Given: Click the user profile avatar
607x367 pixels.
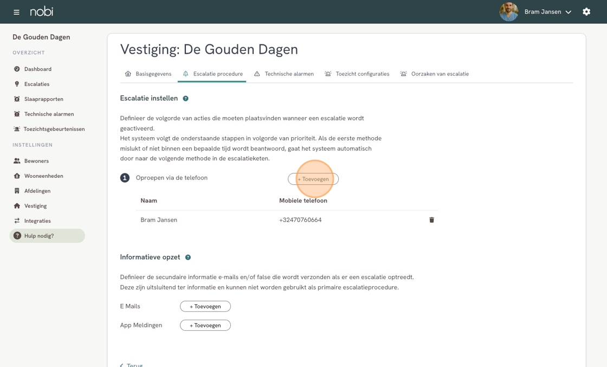Looking at the screenshot, I should (x=508, y=12).
